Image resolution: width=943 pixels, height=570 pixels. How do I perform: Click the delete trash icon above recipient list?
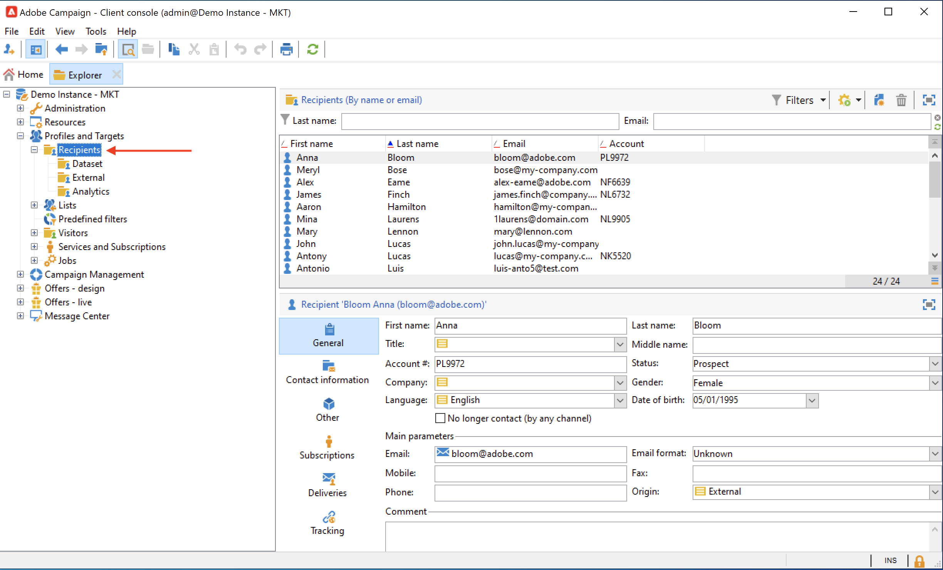[x=901, y=100]
